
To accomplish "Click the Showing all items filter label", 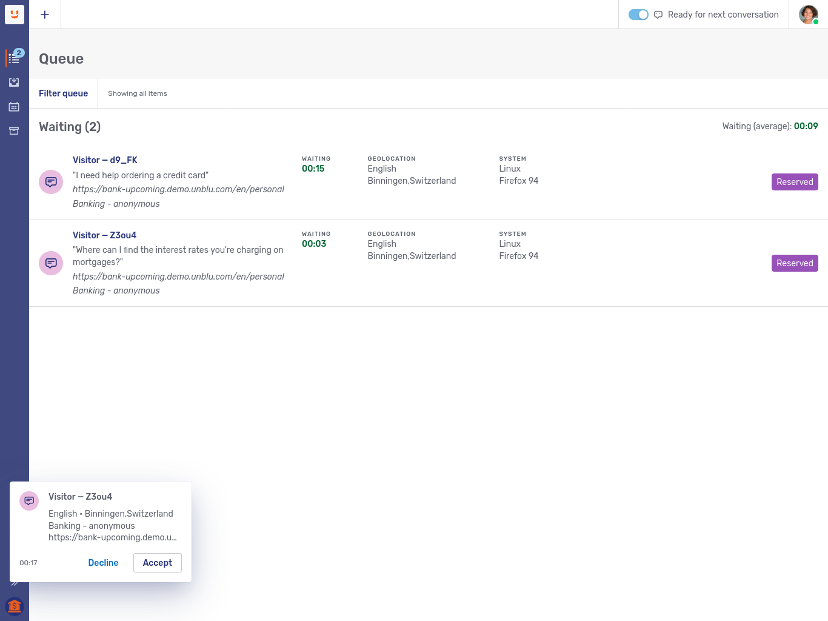I will pyautogui.click(x=137, y=93).
